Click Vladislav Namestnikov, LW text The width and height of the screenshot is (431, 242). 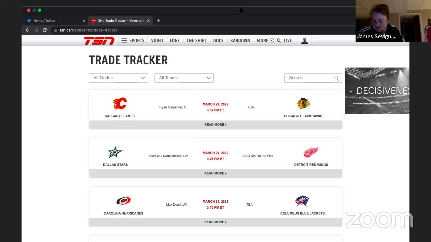pos(168,156)
